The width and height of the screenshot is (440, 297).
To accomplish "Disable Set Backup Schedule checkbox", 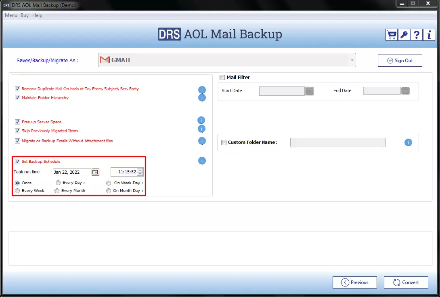I will pyautogui.click(x=17, y=162).
